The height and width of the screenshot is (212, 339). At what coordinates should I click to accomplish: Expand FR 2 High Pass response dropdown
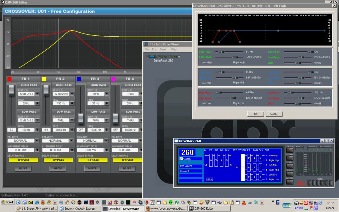point(72,94)
